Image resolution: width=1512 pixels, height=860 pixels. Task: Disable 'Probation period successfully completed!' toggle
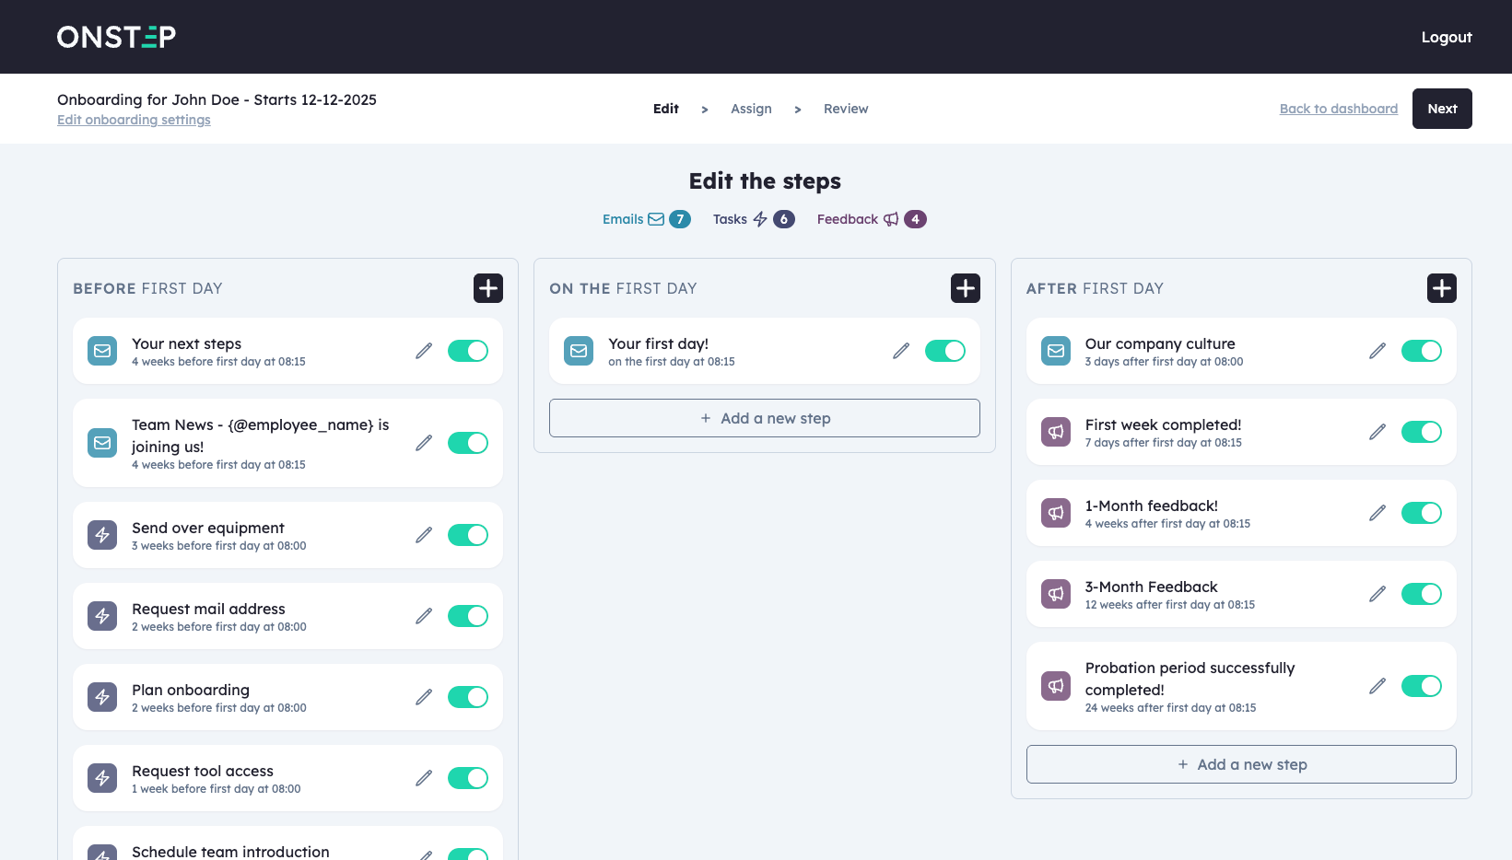pos(1421,686)
